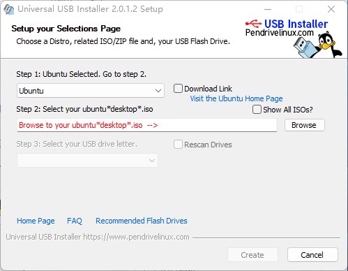Click the Step 2 ubuntu desktop iso label
Image resolution: width=348 pixels, height=271 pixels.
click(84, 109)
